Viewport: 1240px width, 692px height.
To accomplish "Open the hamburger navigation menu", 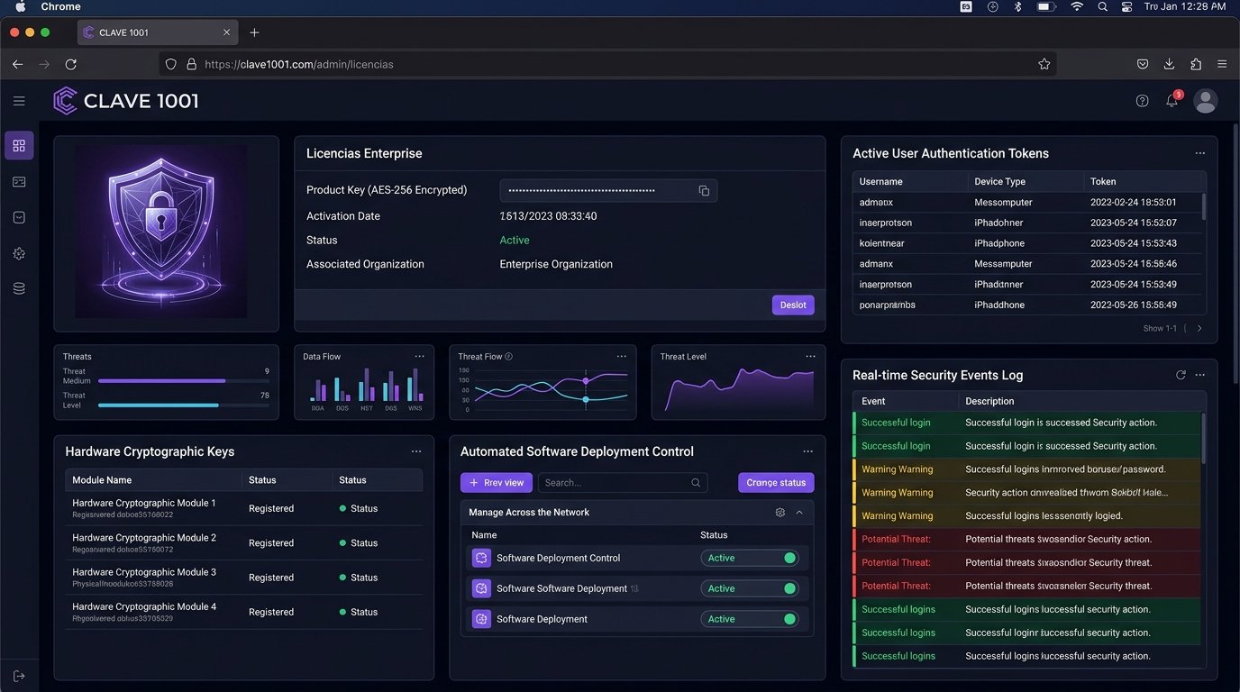I will [19, 101].
